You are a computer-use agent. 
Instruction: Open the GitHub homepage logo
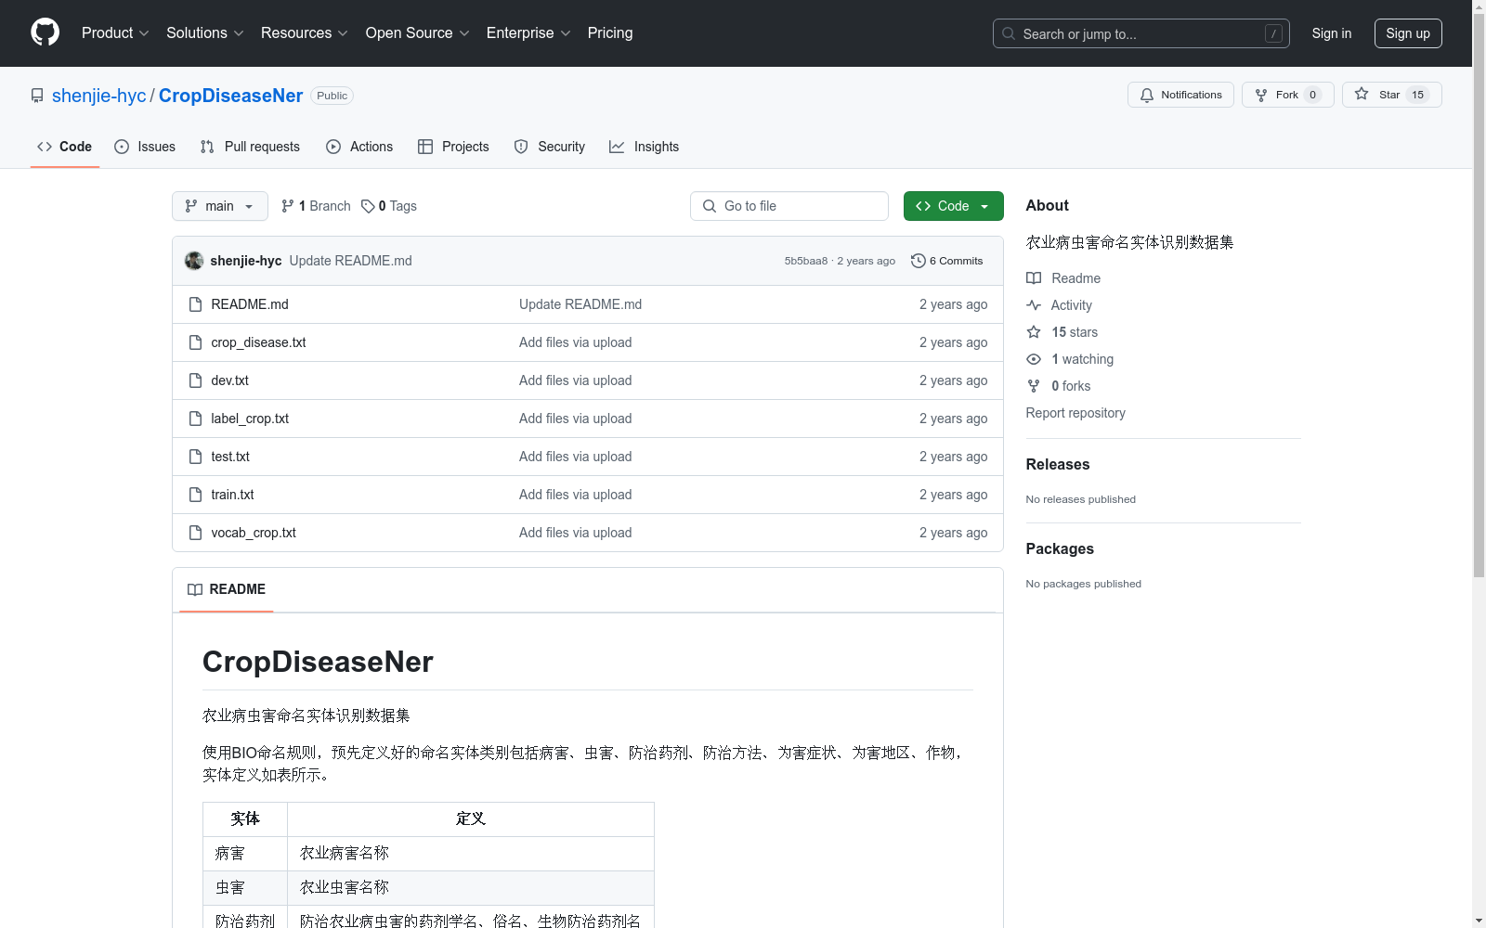[x=45, y=32]
